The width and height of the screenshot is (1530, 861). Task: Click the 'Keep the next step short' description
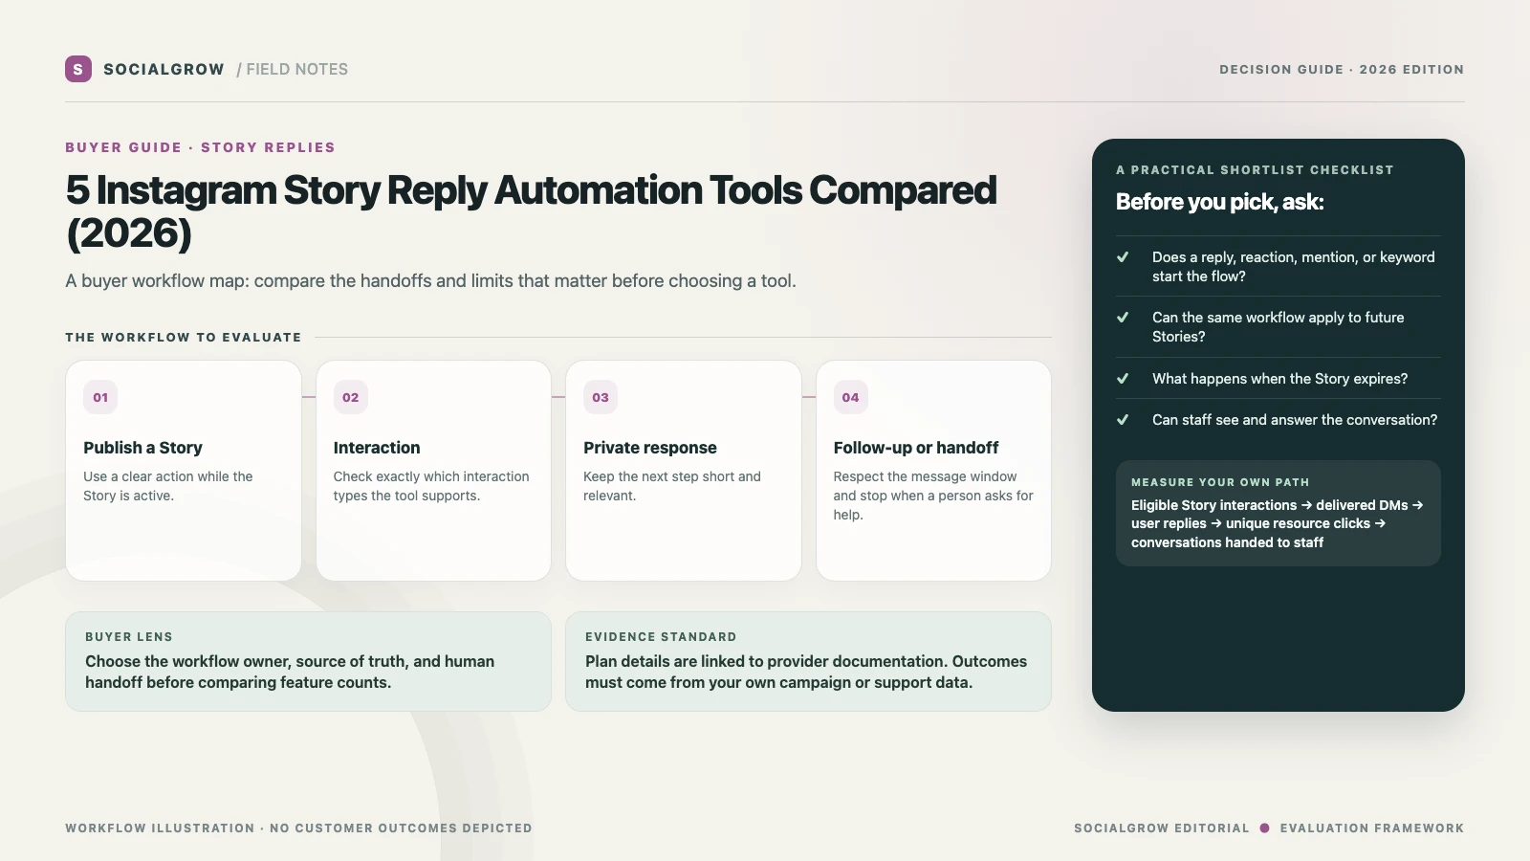(672, 486)
